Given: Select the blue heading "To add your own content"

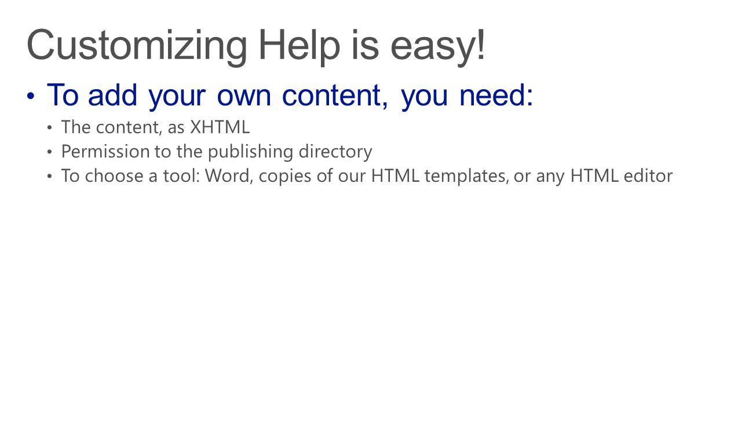Looking at the screenshot, I should coord(217,95).
